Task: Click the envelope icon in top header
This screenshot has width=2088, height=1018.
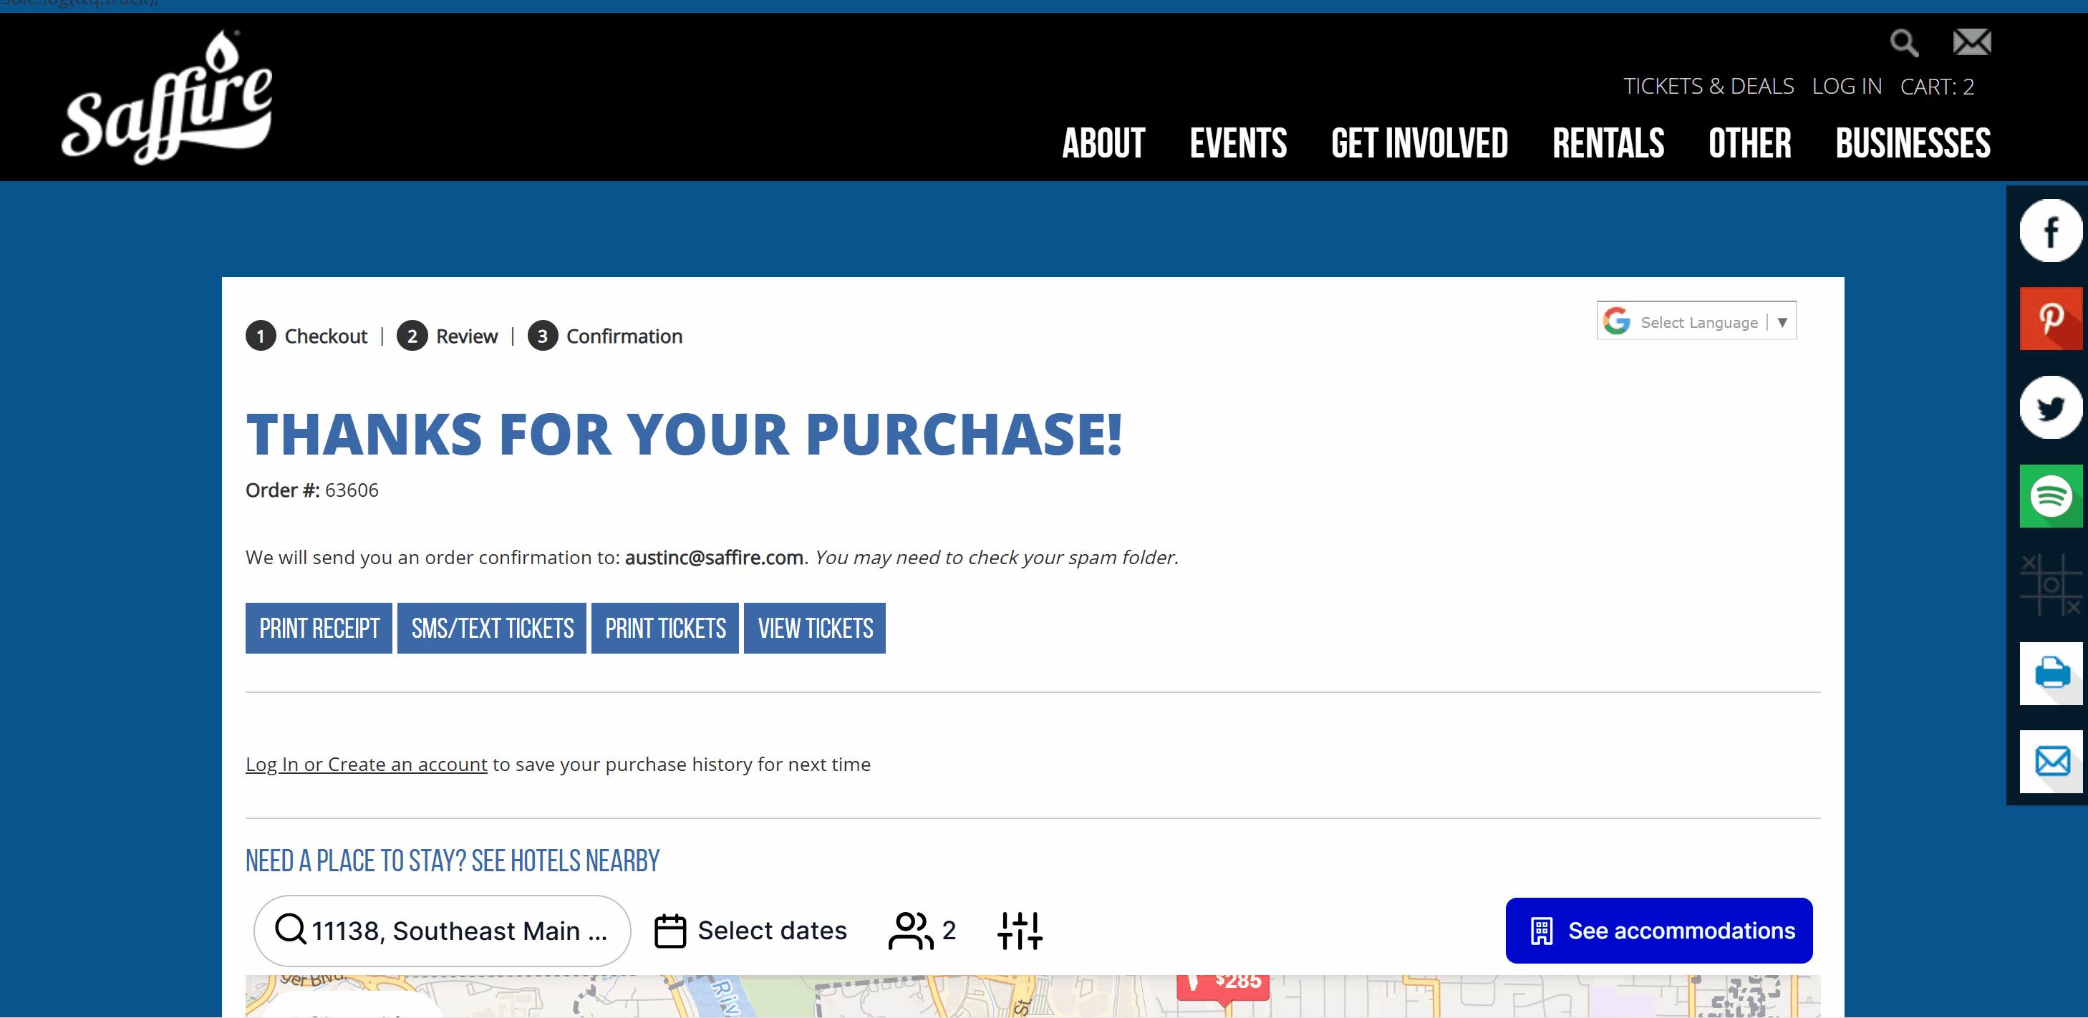Action: pyautogui.click(x=1971, y=42)
